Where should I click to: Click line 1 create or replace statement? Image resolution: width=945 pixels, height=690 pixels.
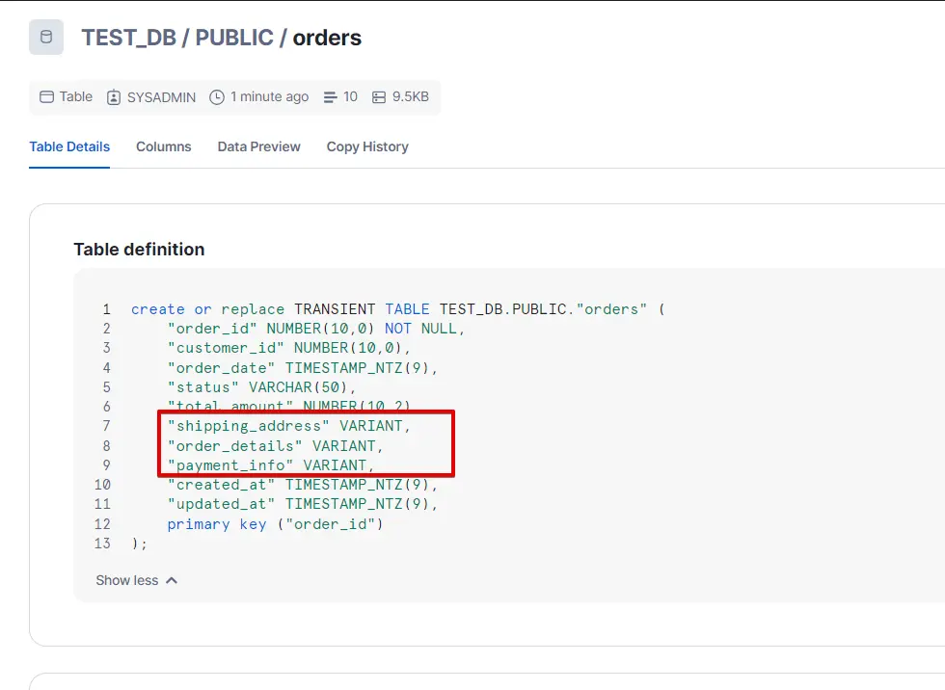pyautogui.click(x=397, y=309)
